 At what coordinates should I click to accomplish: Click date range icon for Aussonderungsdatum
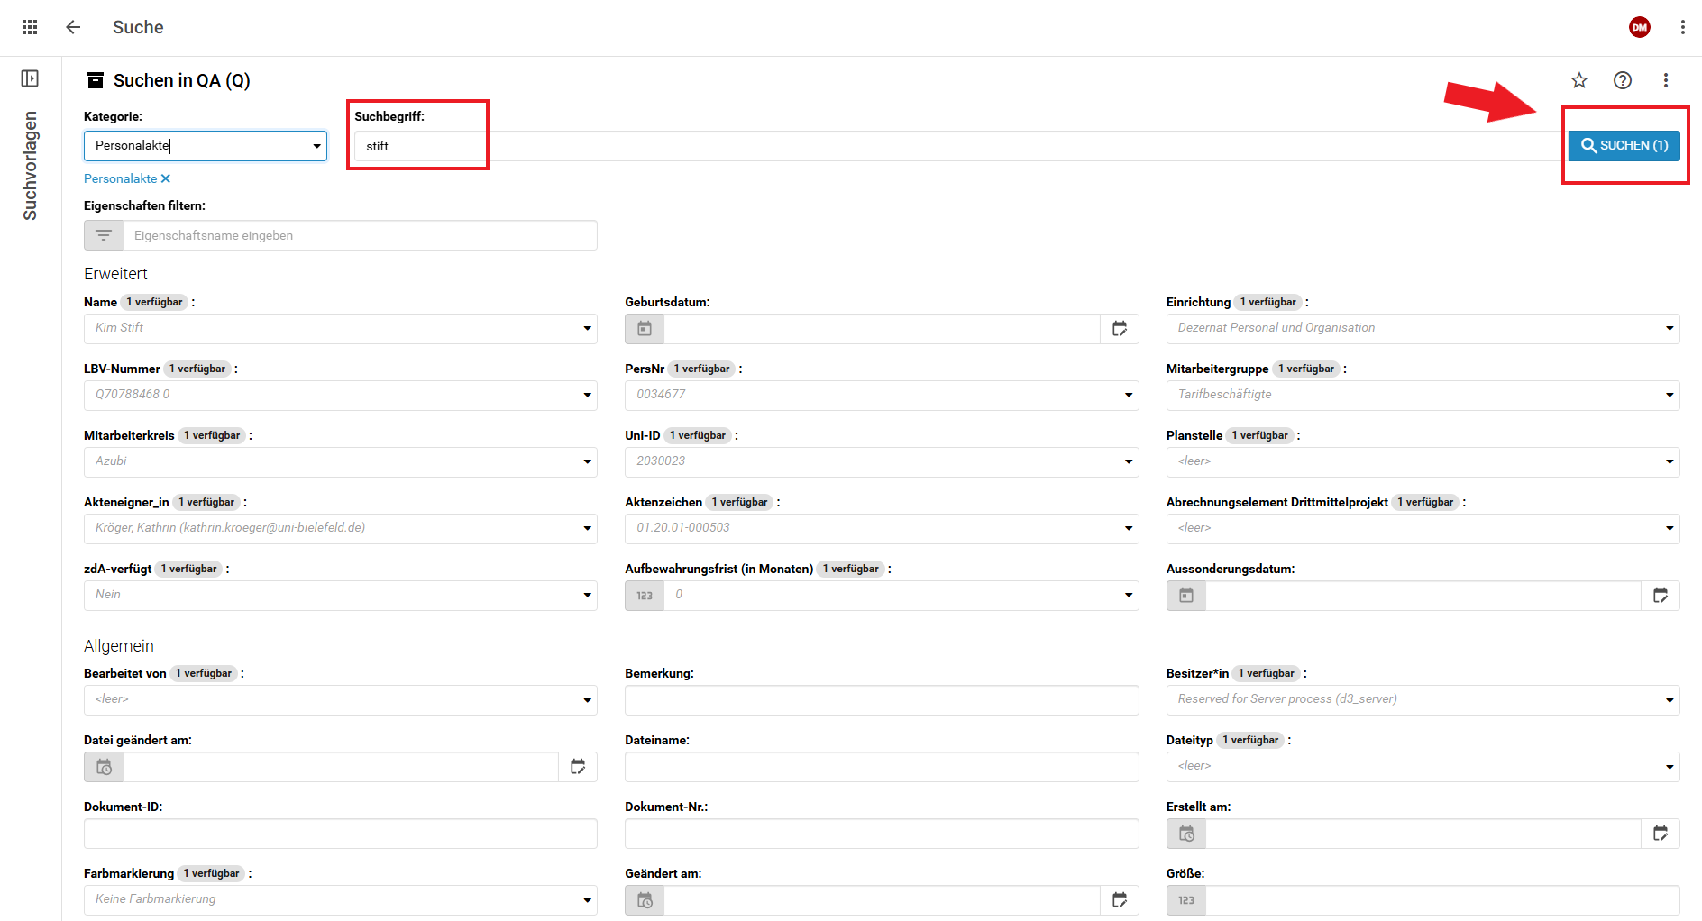click(x=1661, y=596)
